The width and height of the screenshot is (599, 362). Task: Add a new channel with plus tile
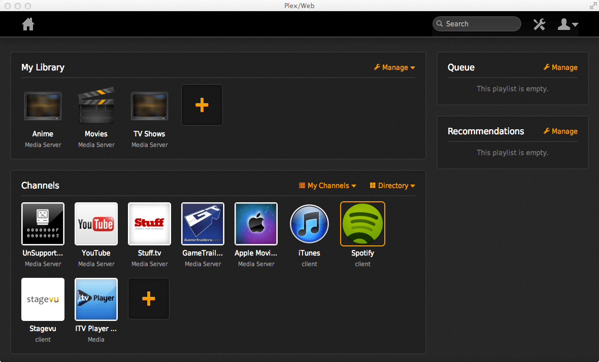point(149,299)
